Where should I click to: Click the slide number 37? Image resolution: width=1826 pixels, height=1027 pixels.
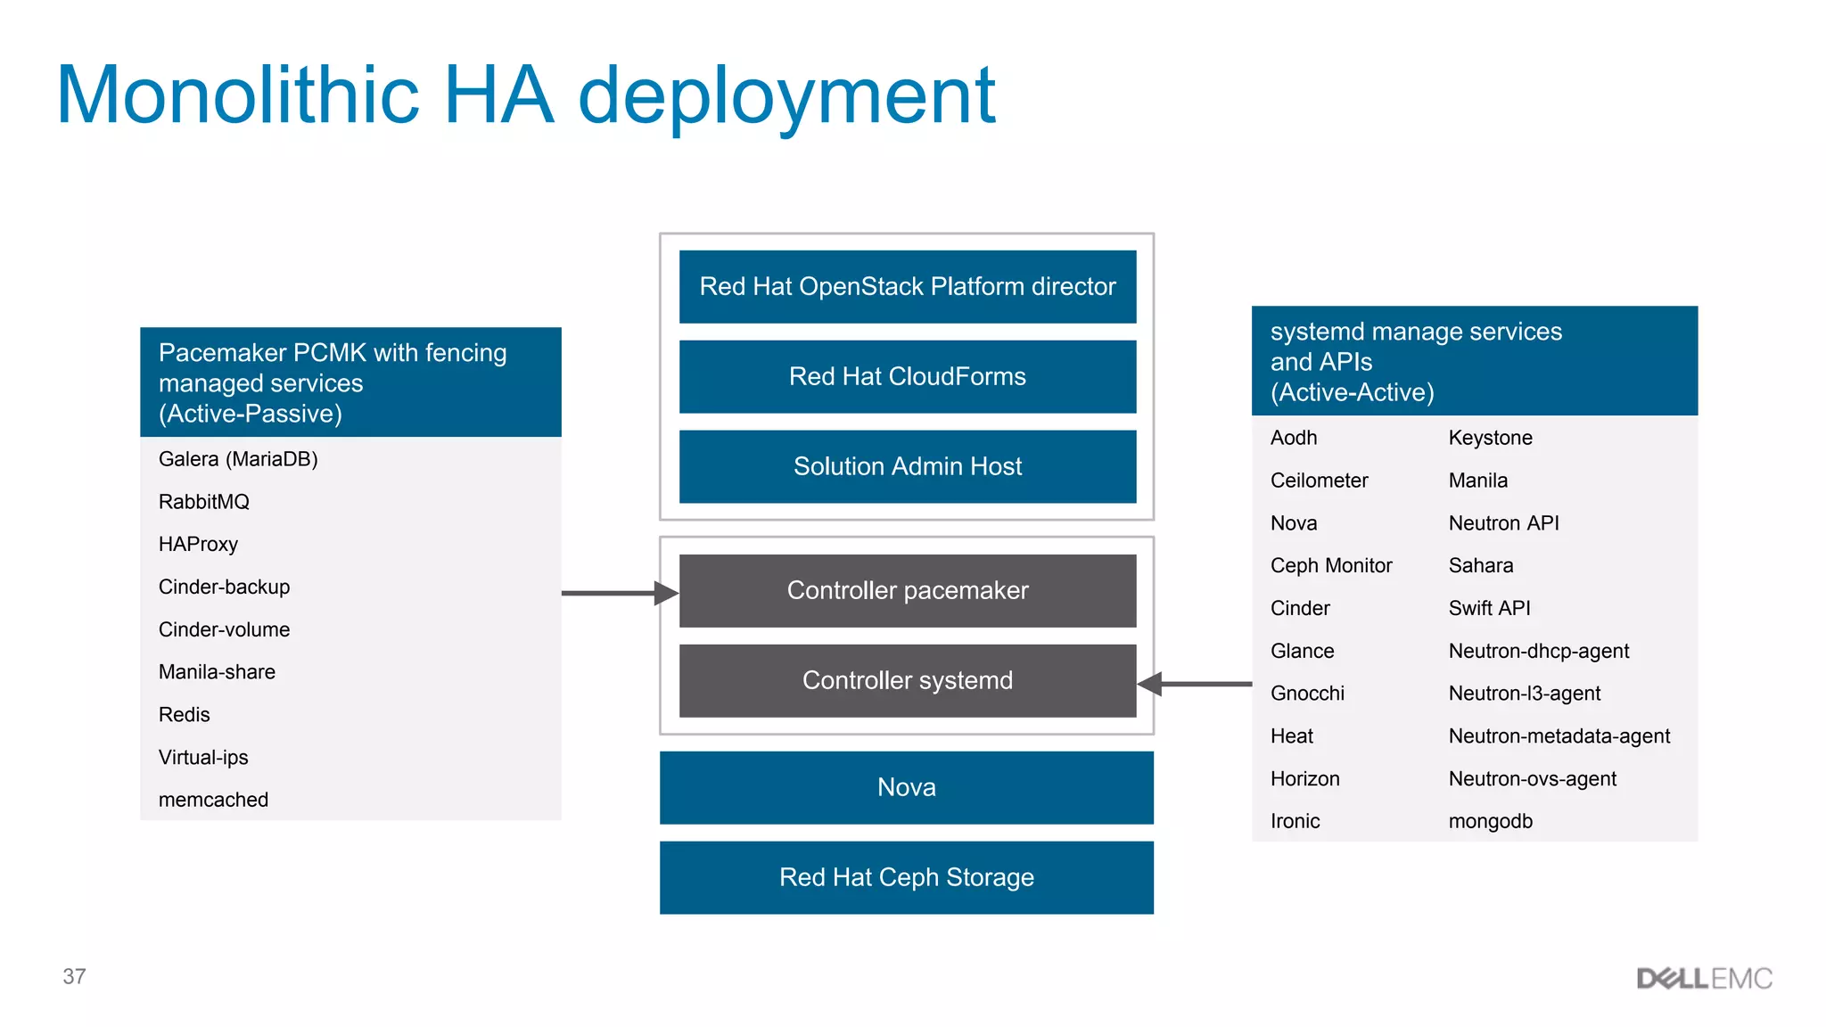coord(74,977)
